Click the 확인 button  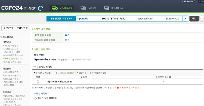pos(194,18)
